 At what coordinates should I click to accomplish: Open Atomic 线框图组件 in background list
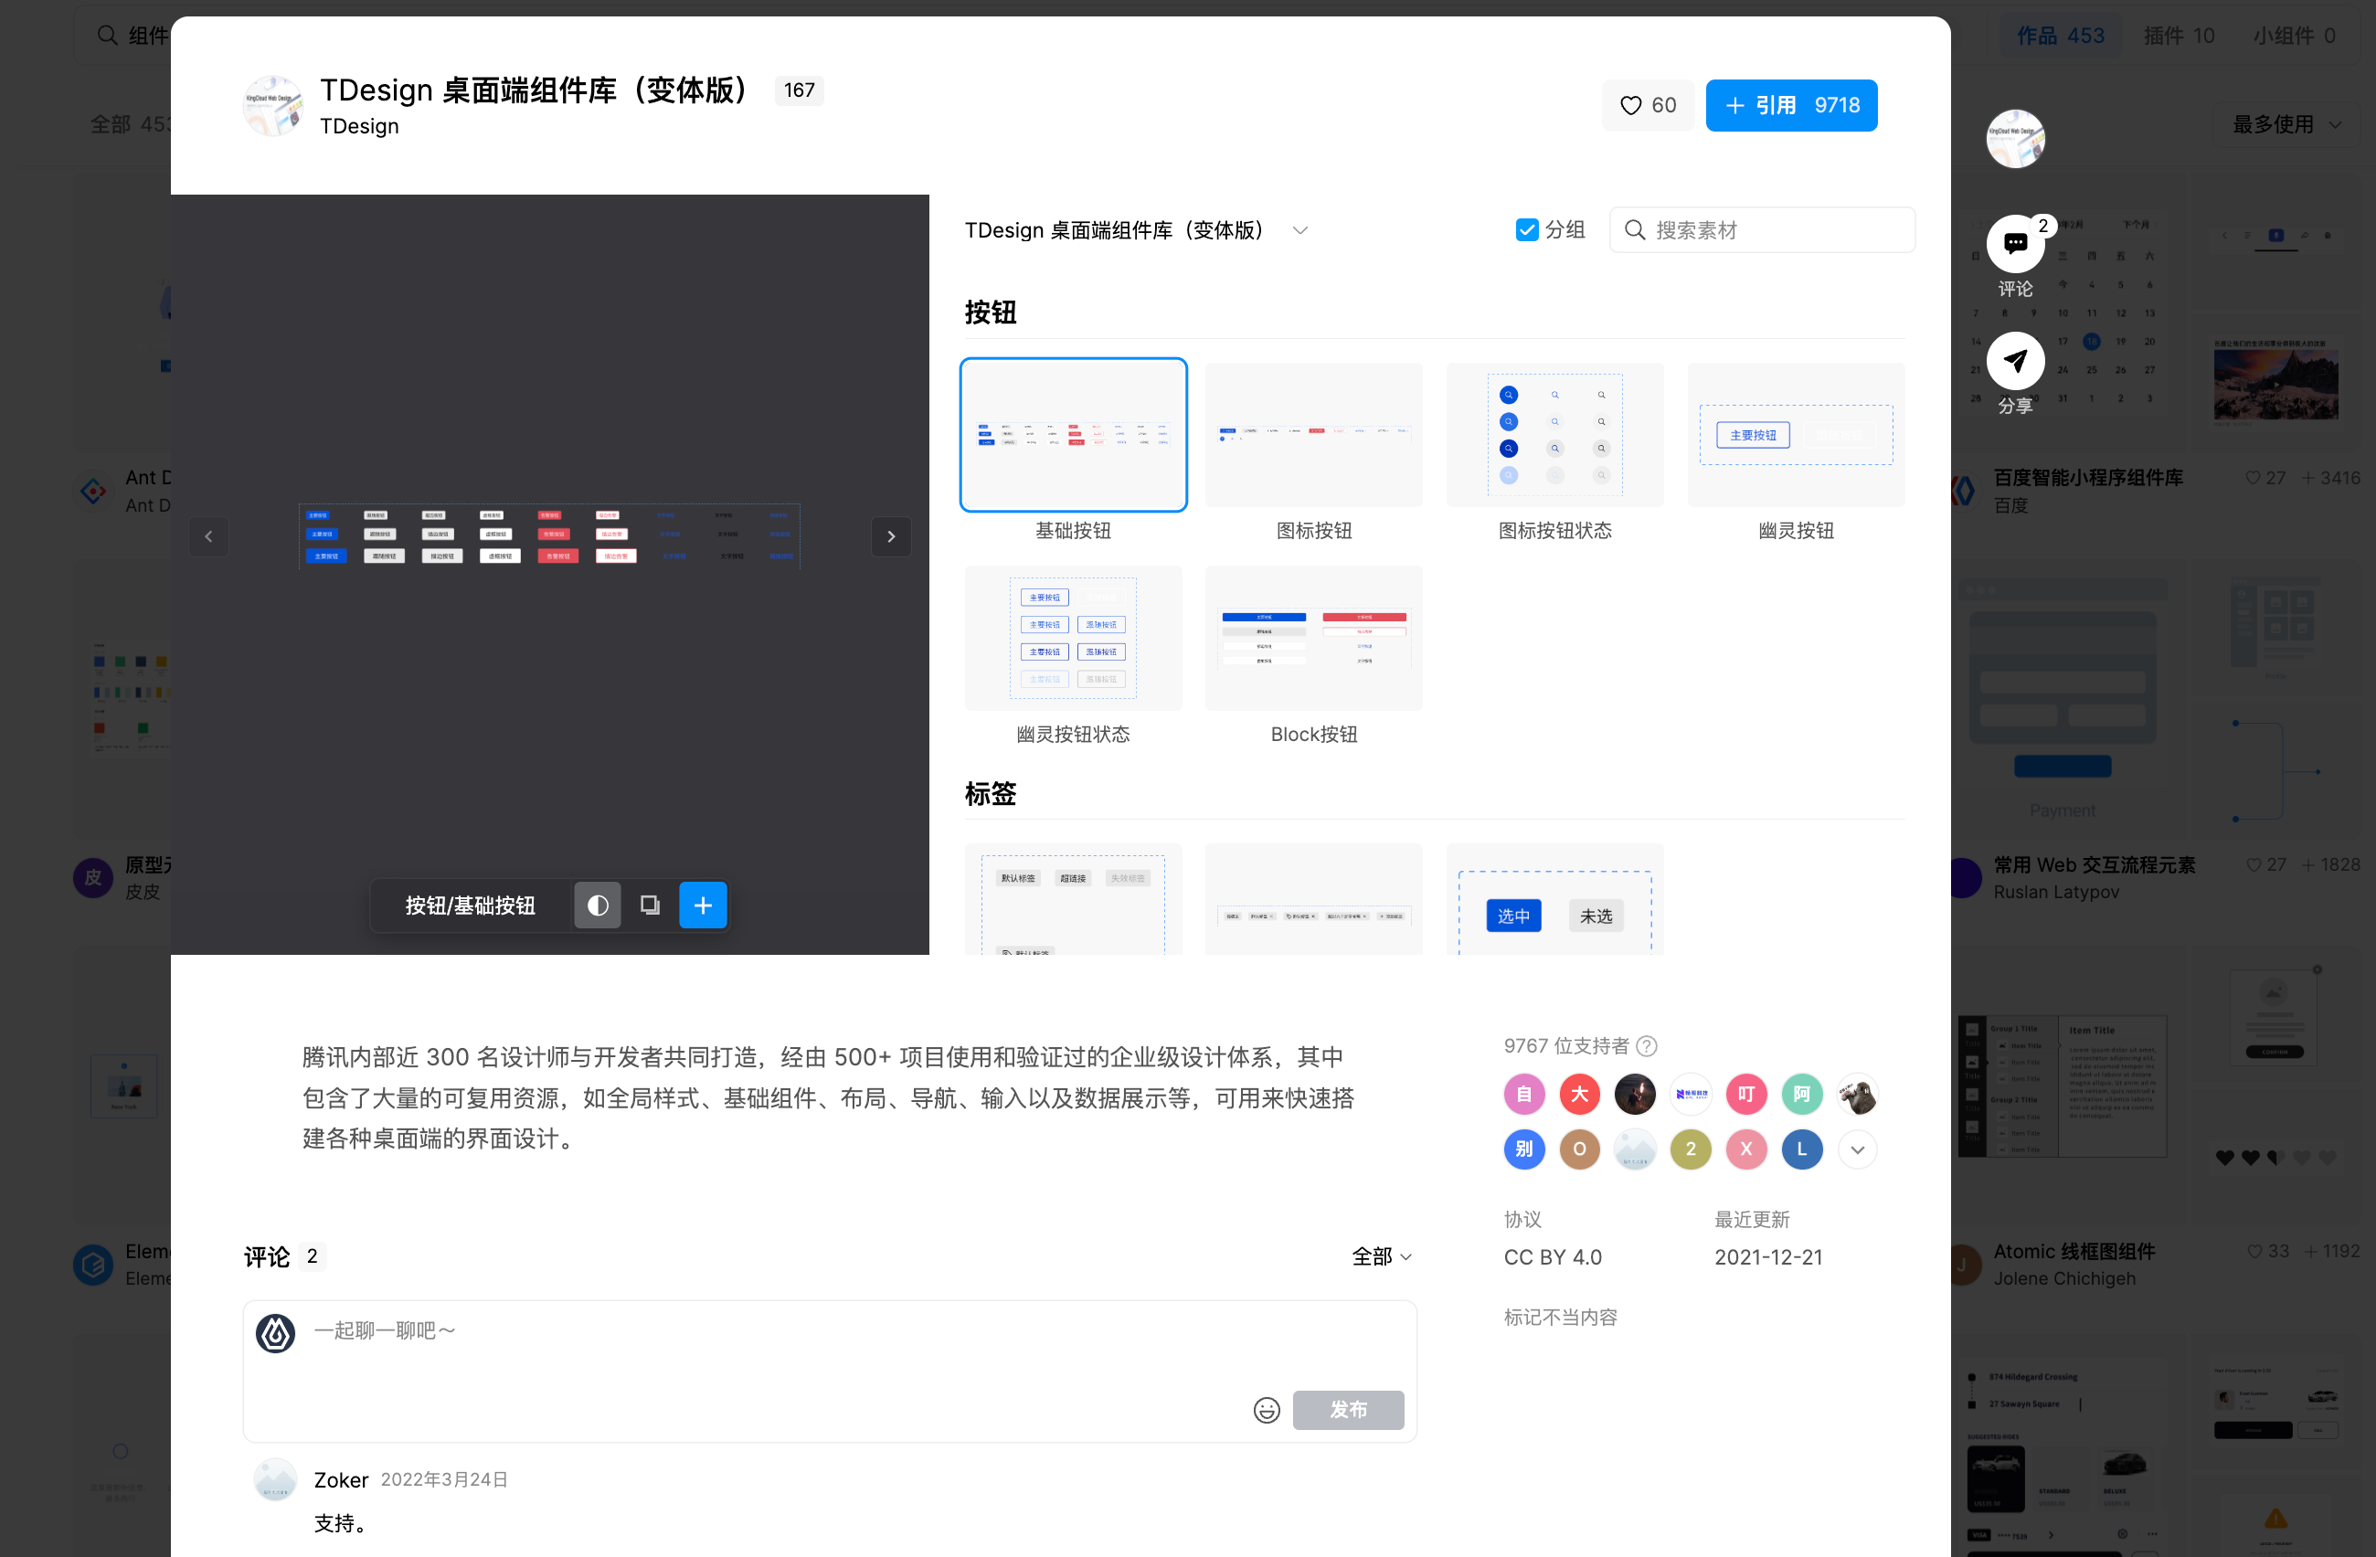click(2074, 1252)
